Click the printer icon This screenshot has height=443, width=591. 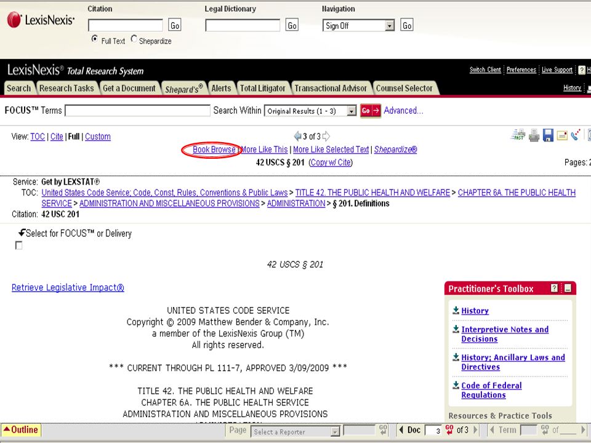click(x=534, y=135)
